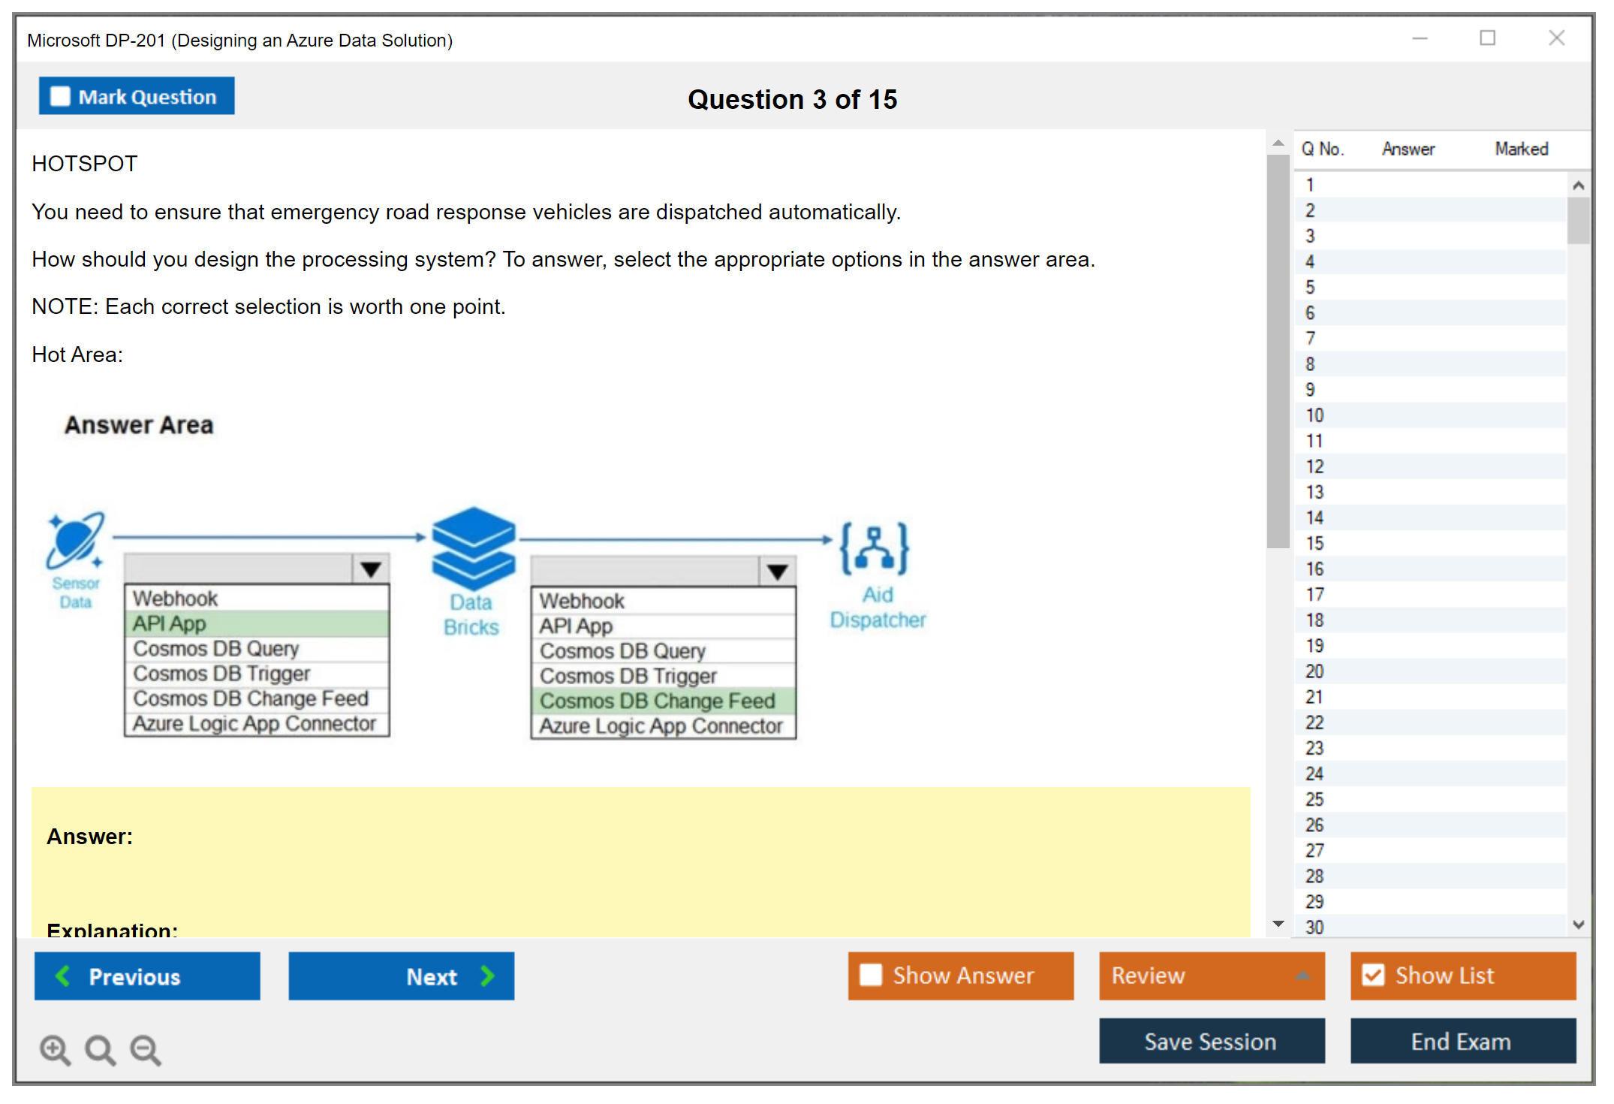This screenshot has width=1614, height=1104.
Task: Click the question list scroll down arrow
Action: click(1578, 925)
